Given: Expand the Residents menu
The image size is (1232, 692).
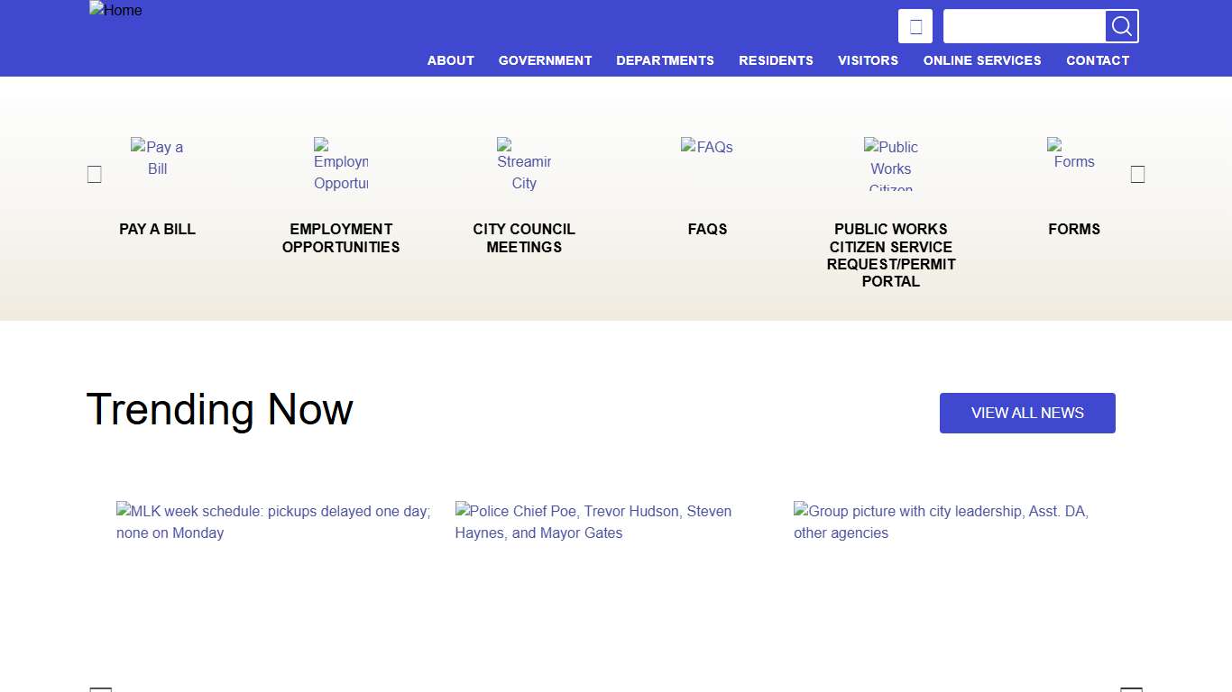Looking at the screenshot, I should pyautogui.click(x=776, y=60).
